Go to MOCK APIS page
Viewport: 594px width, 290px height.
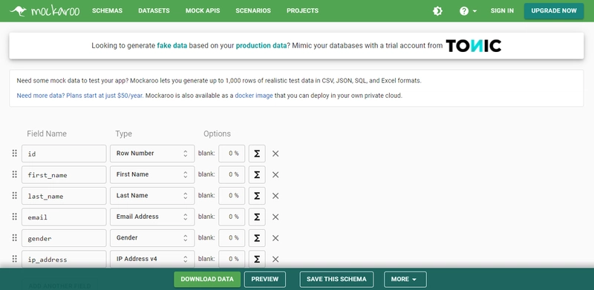tap(203, 10)
